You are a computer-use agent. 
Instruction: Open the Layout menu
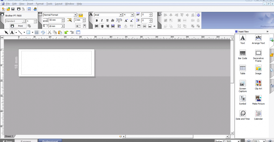(59, 4)
